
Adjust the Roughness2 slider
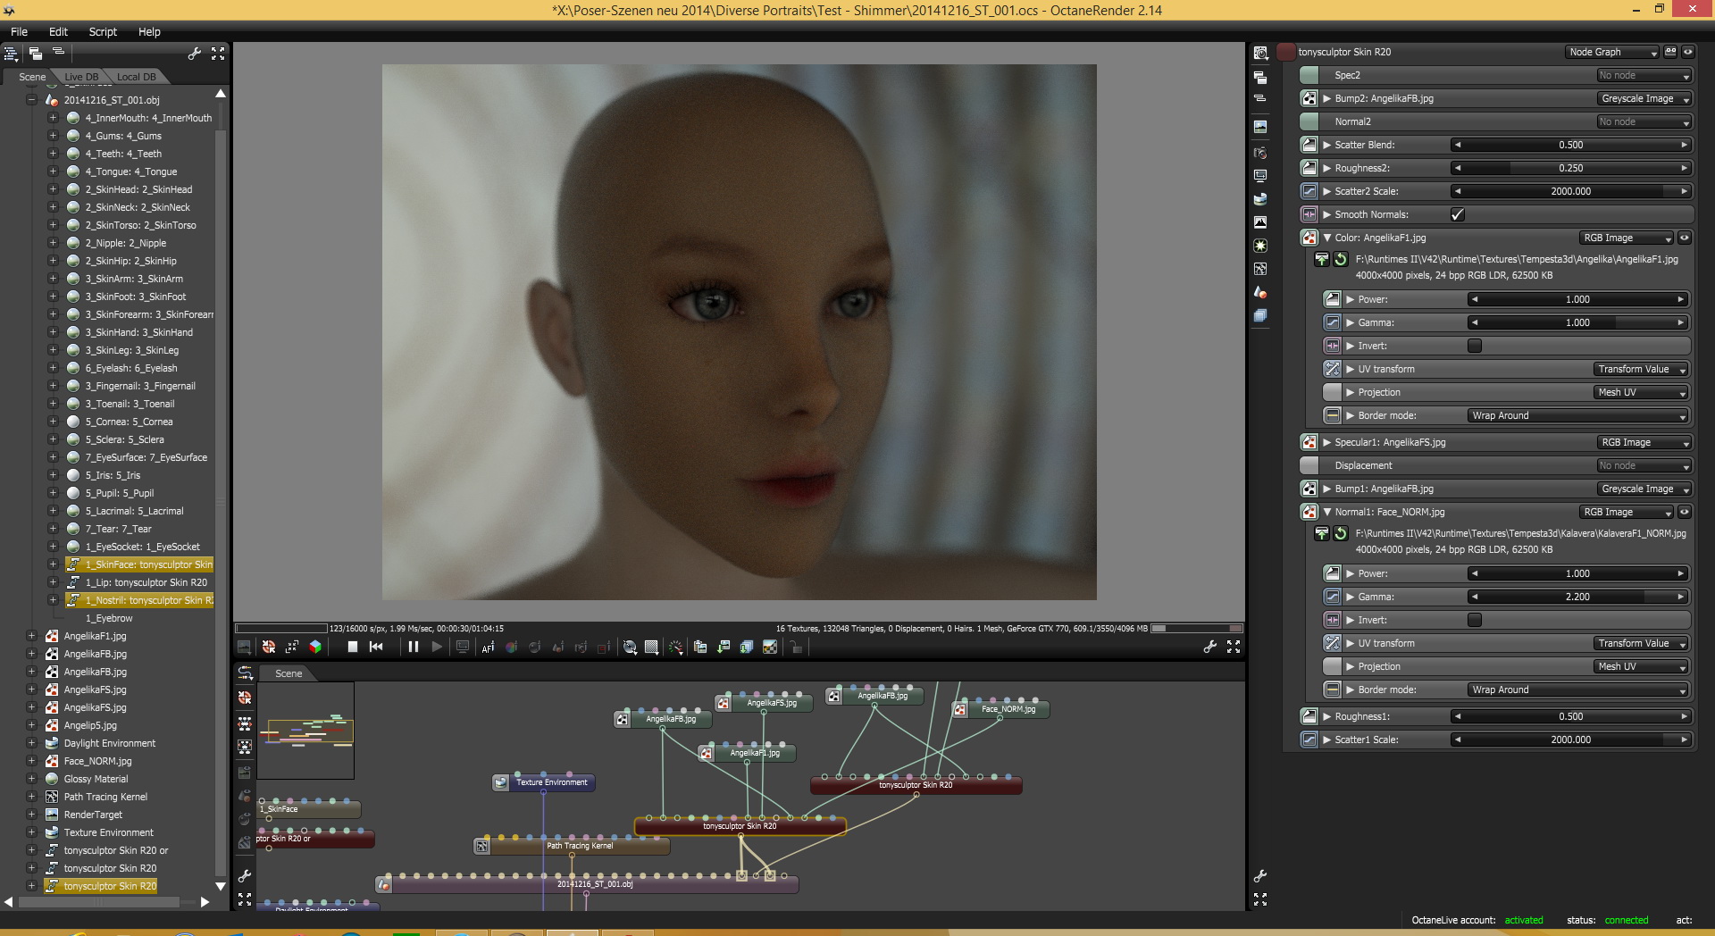(1570, 168)
